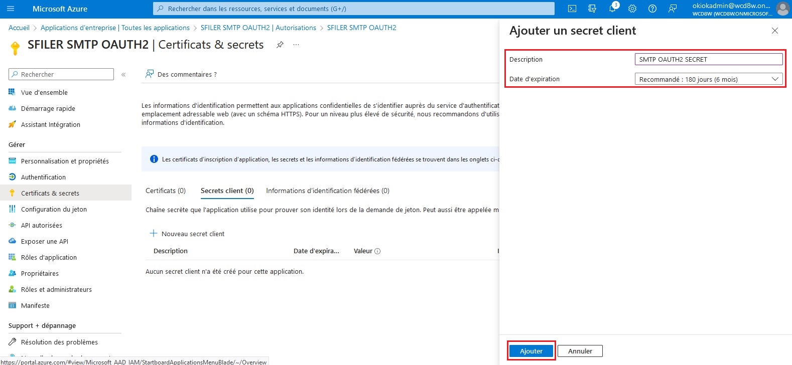Open the Directories and subscriptions filter icon
Image resolution: width=792 pixels, height=365 pixels.
(x=592, y=9)
